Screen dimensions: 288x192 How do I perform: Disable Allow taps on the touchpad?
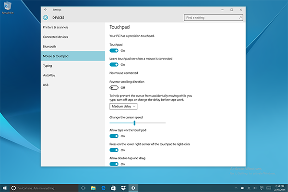click(x=114, y=136)
